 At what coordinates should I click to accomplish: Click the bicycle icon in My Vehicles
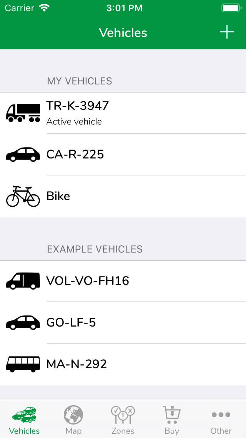pos(23,196)
